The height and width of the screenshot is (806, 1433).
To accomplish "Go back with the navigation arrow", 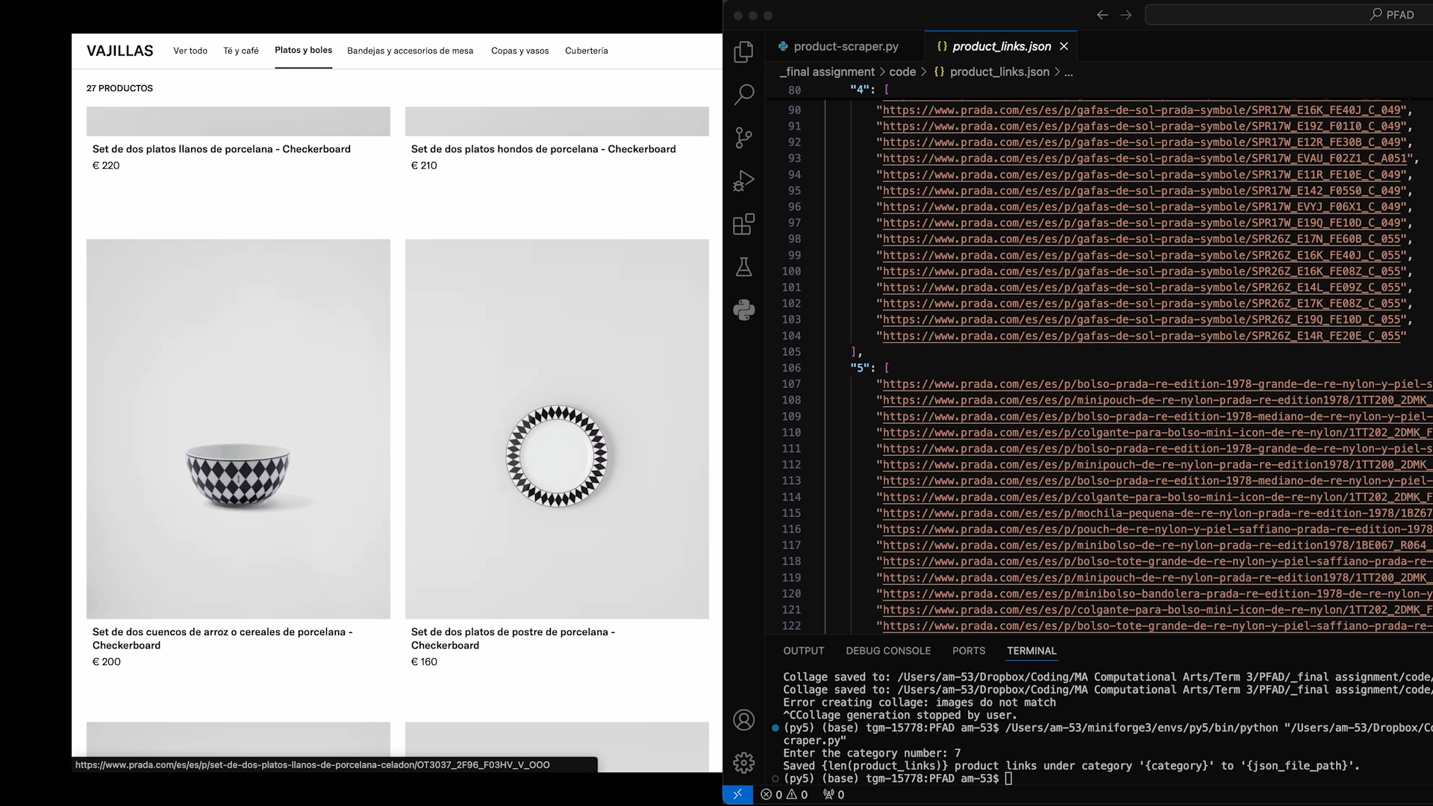I will click(x=1102, y=15).
